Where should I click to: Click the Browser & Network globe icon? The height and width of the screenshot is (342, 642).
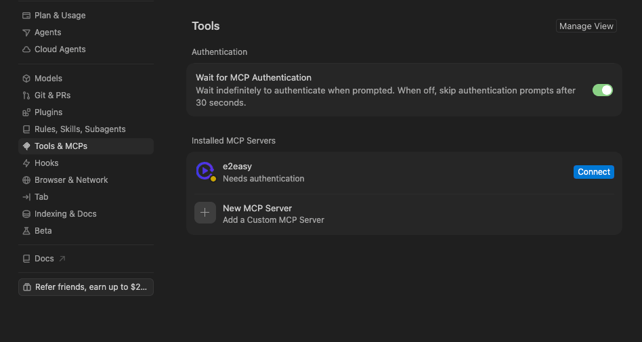point(26,180)
